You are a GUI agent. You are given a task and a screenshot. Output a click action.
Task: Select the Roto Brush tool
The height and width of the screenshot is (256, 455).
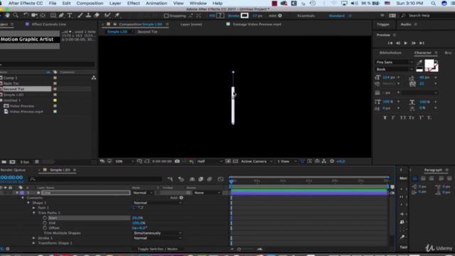click(107, 16)
